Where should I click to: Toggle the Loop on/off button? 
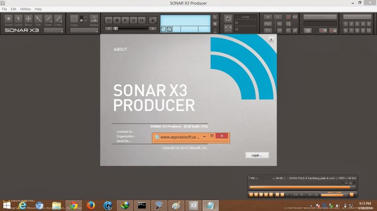(228, 19)
